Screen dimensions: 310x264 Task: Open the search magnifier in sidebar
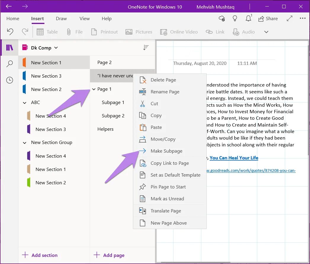coord(9,64)
